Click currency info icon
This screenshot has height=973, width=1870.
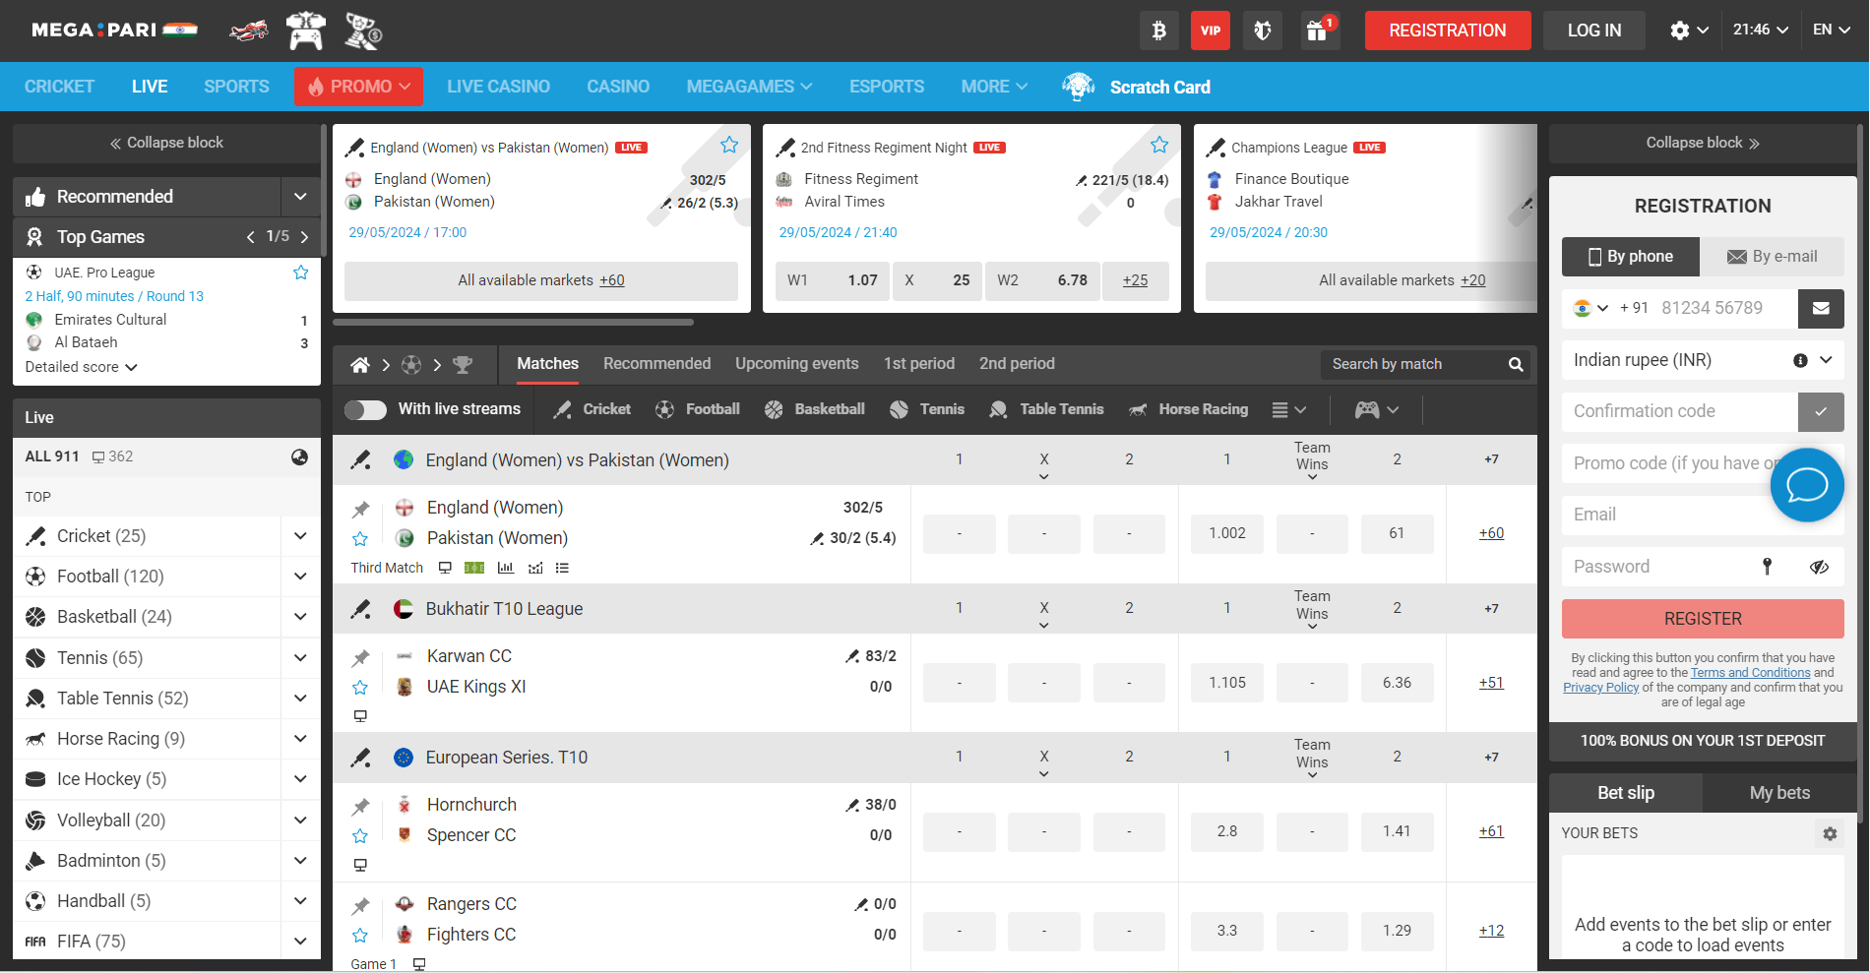(1800, 361)
